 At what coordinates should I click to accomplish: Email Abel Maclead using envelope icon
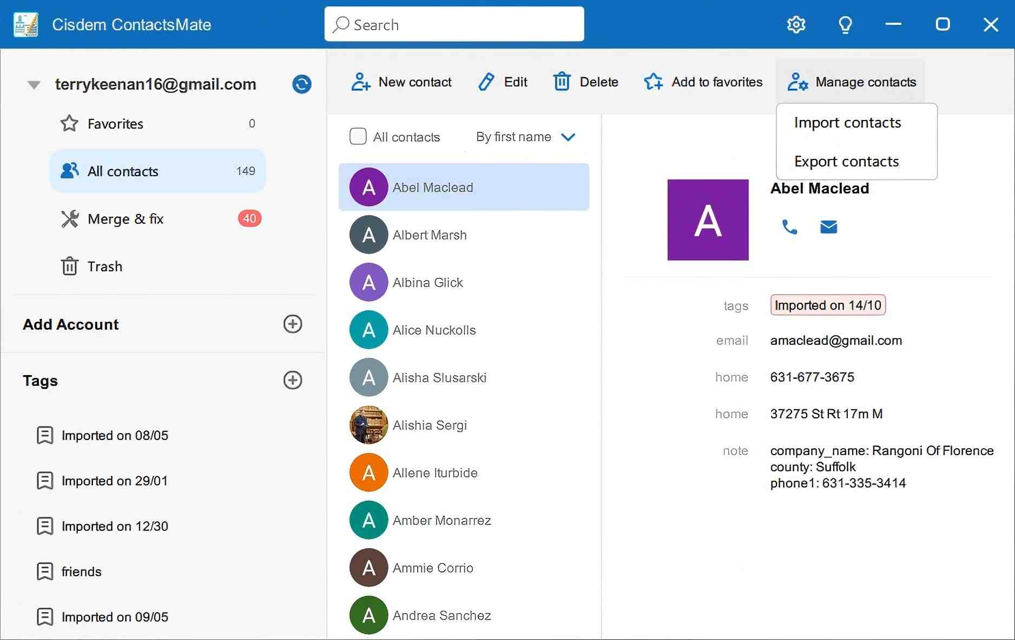828,227
